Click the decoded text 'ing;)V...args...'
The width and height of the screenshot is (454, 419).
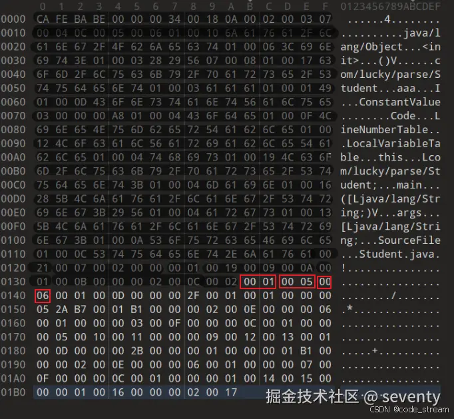click(391, 212)
